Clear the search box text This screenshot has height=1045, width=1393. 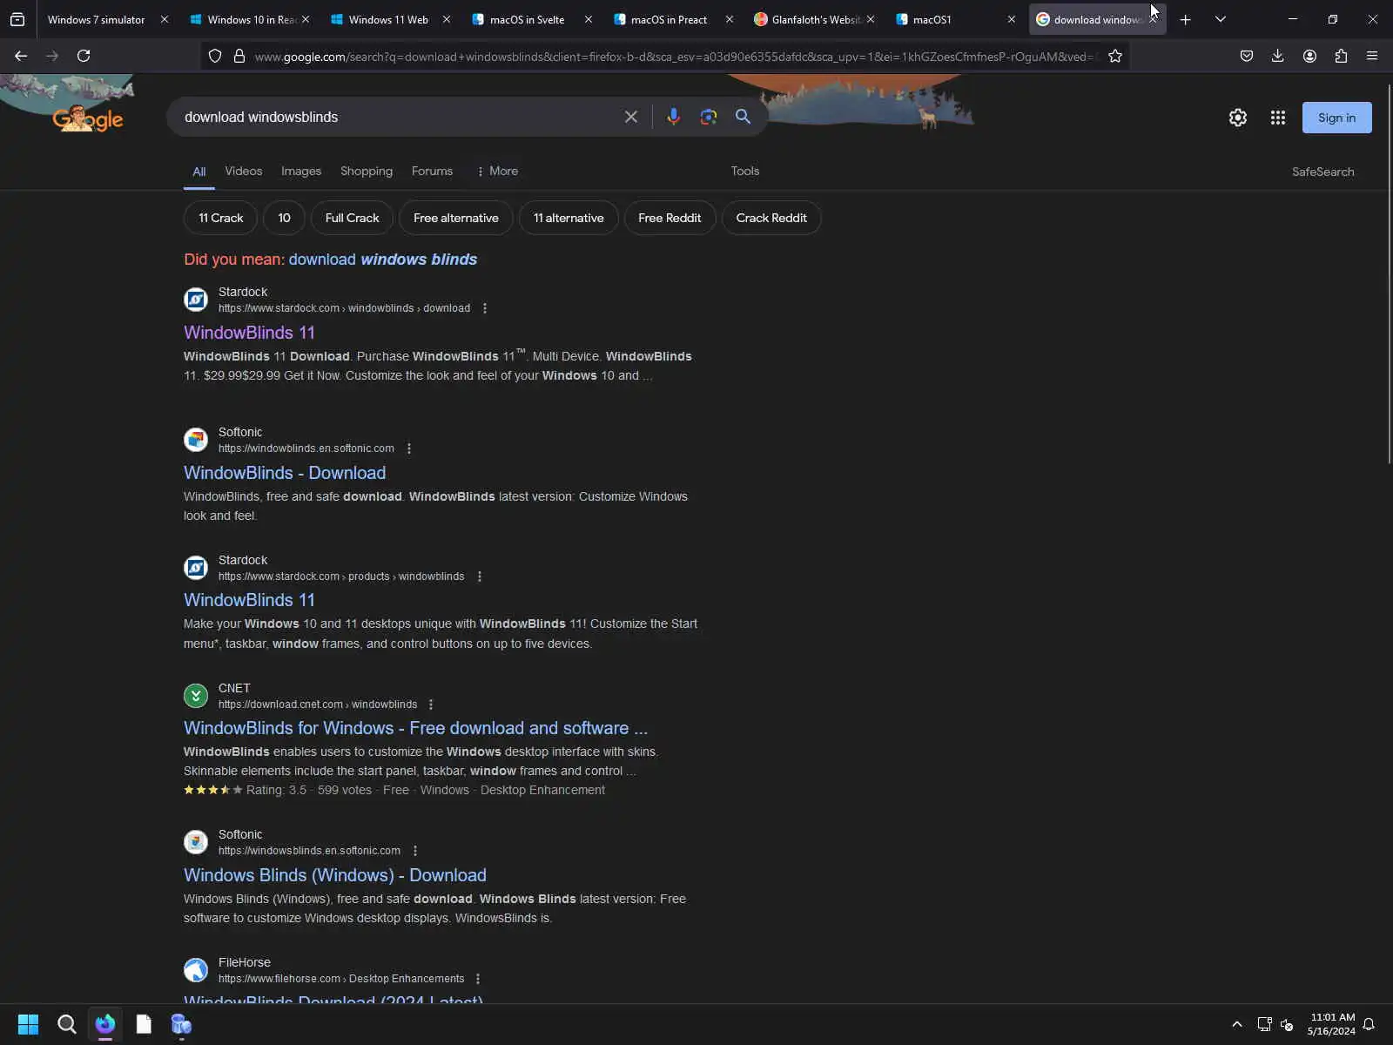coord(631,117)
